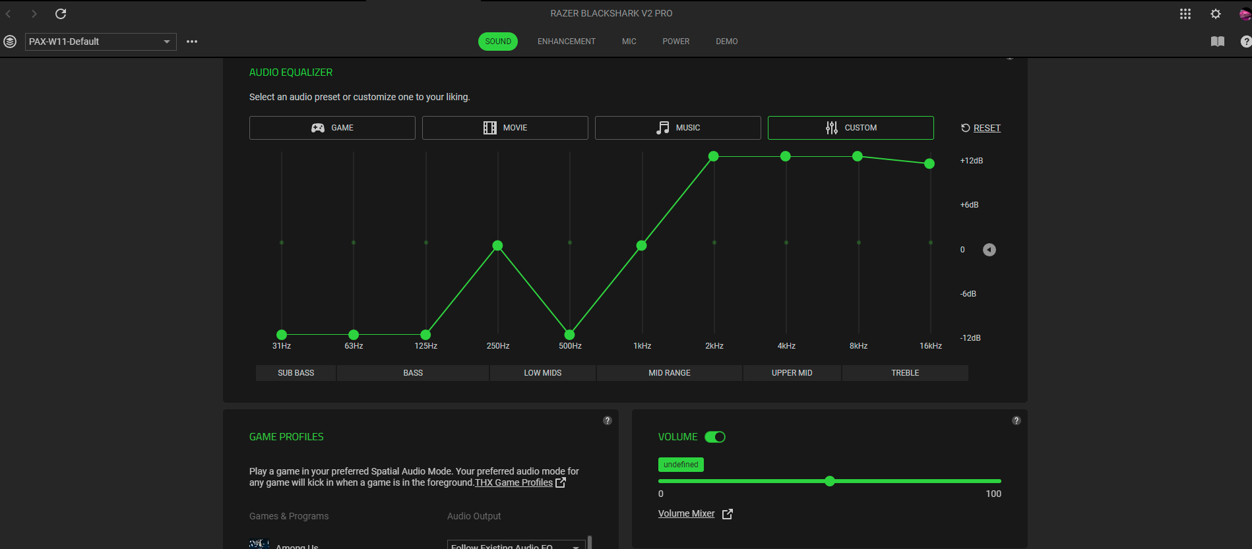Click the 4kHz equalizer handle

pyautogui.click(x=786, y=156)
